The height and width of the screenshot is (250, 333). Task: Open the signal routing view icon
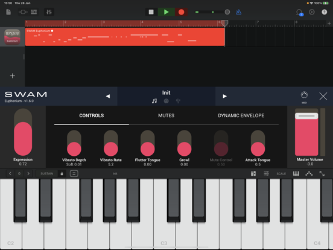pos(23,12)
